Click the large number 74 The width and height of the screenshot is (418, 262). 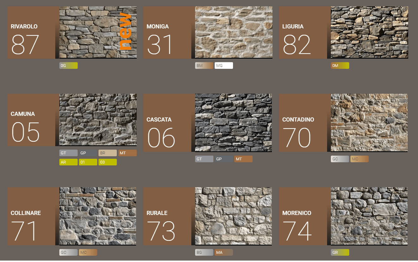pos(297,231)
